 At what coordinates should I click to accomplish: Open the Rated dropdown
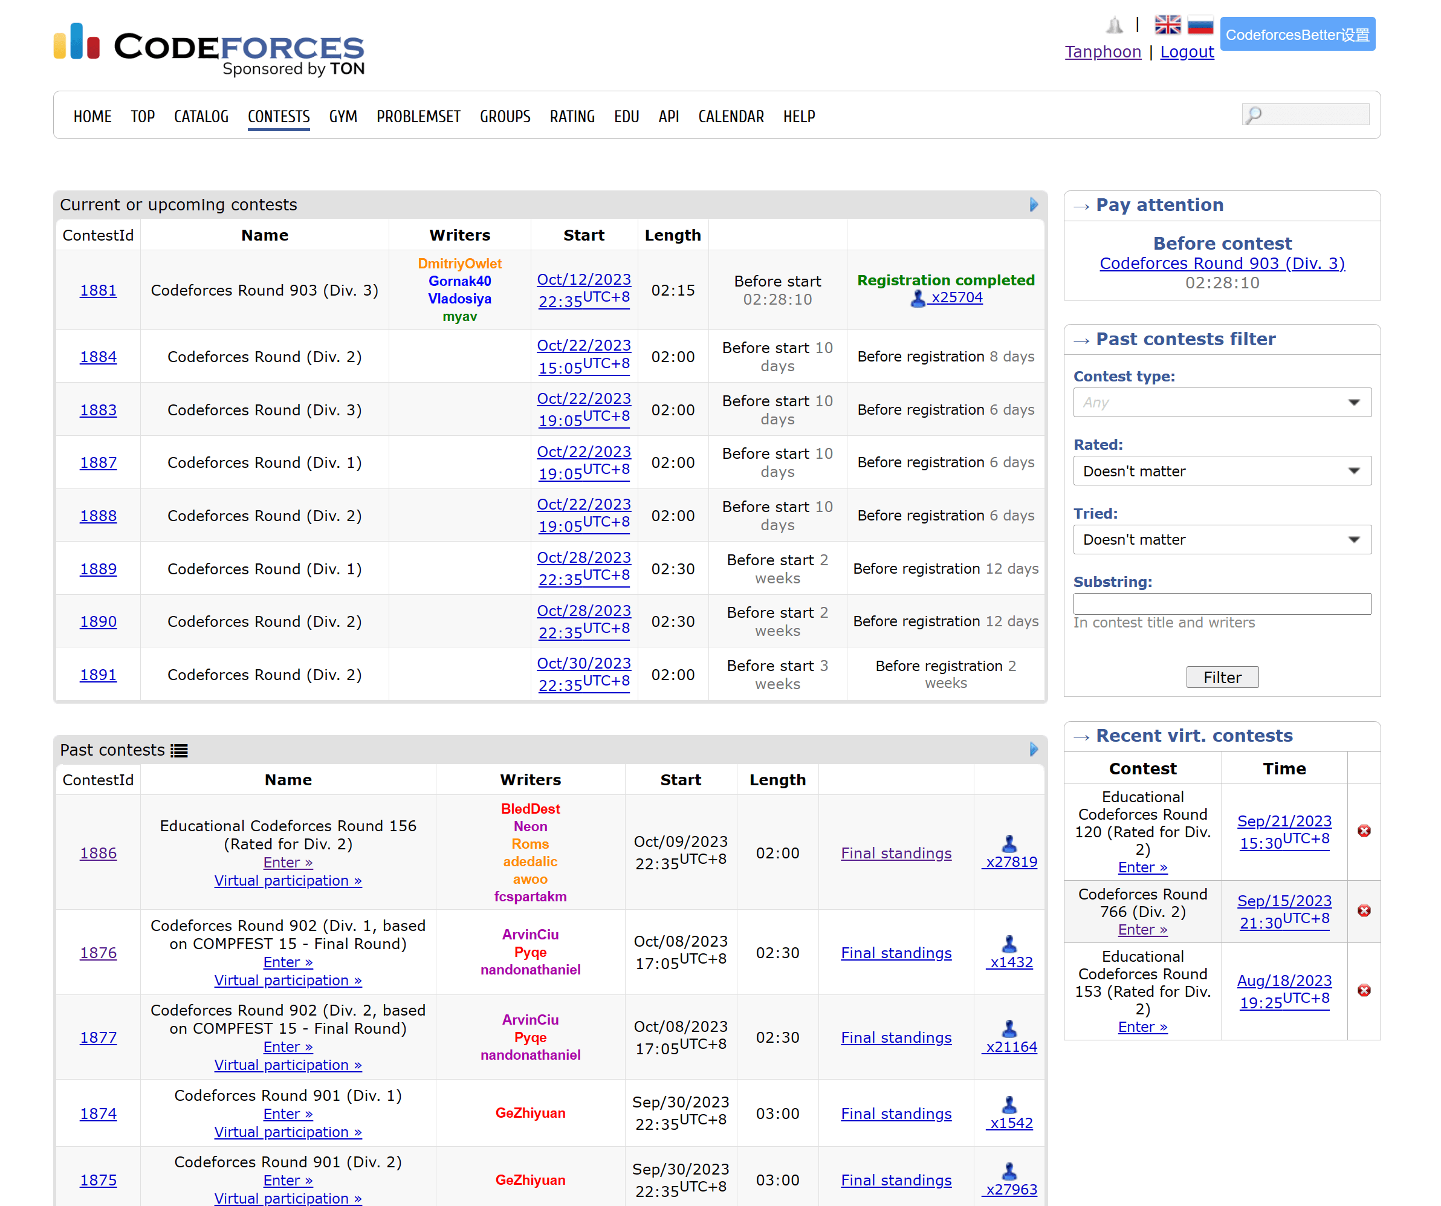(x=1222, y=471)
